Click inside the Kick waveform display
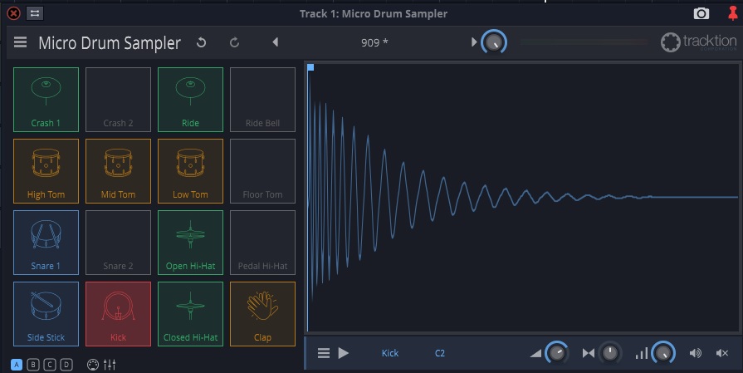Screen dimensions: 743x373 tap(523, 197)
